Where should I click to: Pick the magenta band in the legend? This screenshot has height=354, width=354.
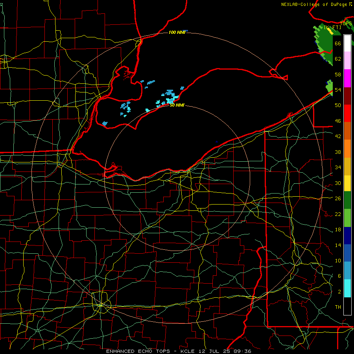point(347,78)
